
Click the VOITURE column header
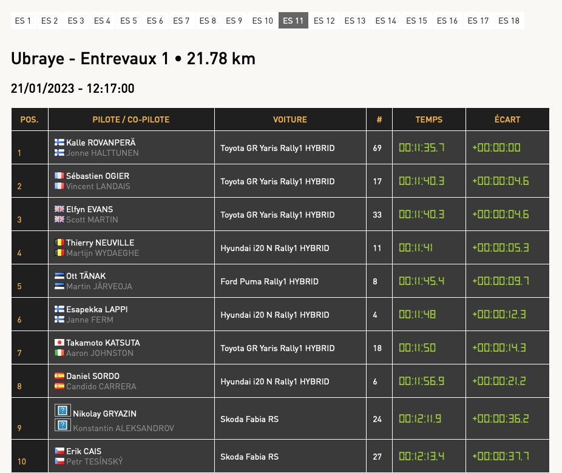coord(290,119)
